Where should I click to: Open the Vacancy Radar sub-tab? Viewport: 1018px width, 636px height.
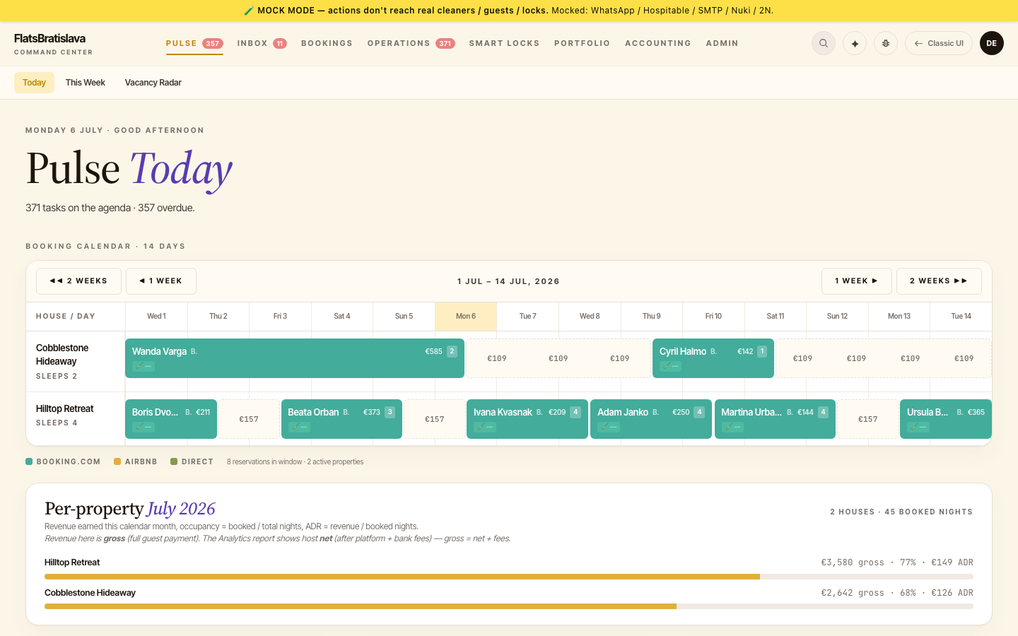pos(153,83)
